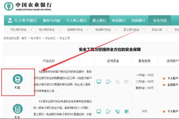Click the 产品名称 column header
179x119 pixels.
[49, 61]
